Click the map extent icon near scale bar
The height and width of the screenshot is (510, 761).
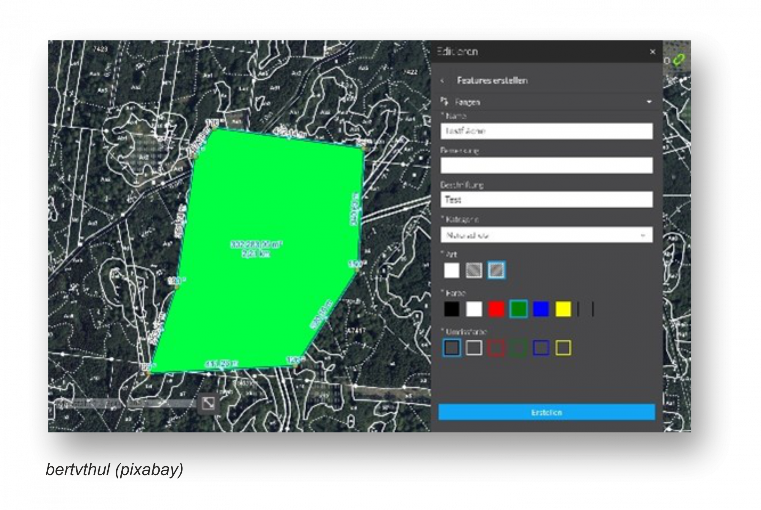coord(208,404)
